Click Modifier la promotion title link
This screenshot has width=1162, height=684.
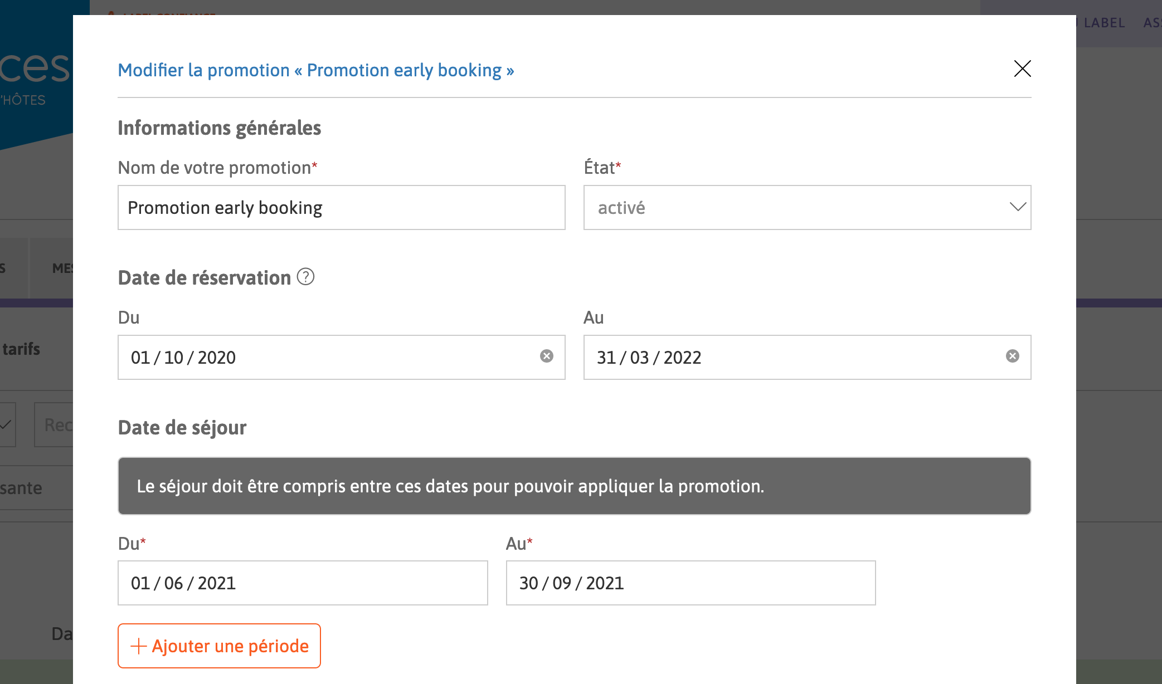(316, 69)
